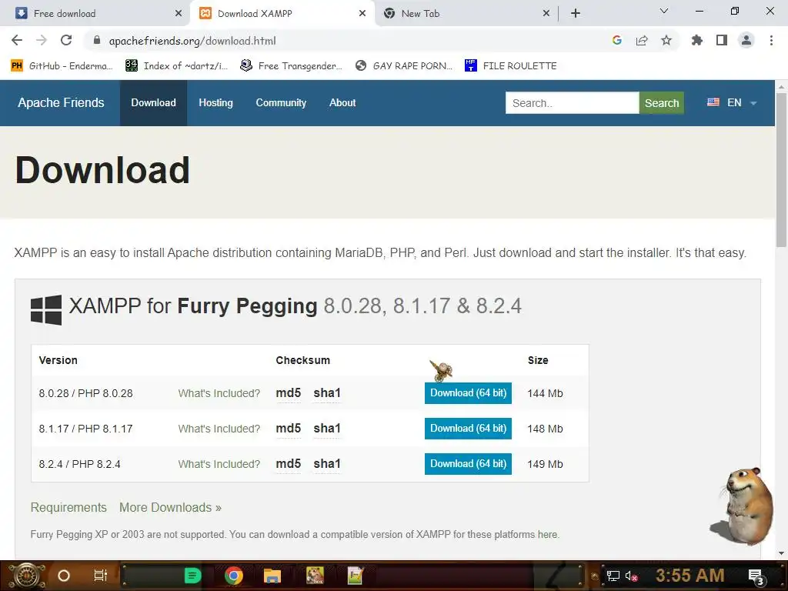Open the browser side panel
Image resolution: width=788 pixels, height=591 pixels.
point(722,40)
